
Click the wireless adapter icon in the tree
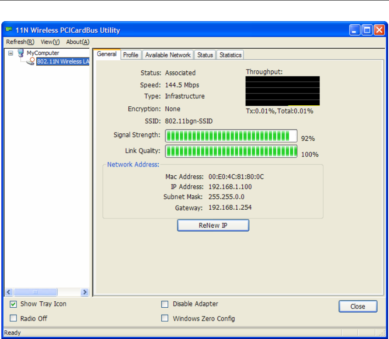click(31, 61)
